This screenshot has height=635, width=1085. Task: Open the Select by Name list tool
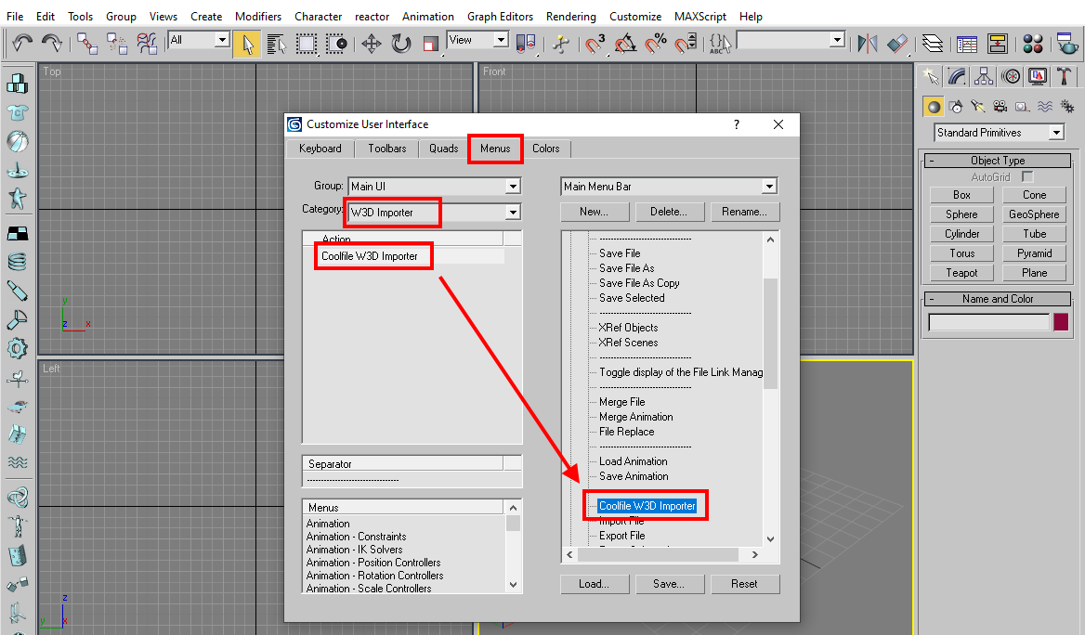(x=277, y=44)
